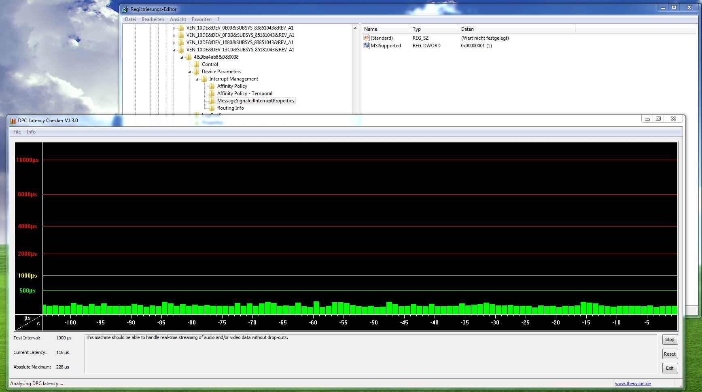The height and width of the screenshot is (392, 702).
Task: Click the Interrupt Management folder icon
Action: [205, 79]
